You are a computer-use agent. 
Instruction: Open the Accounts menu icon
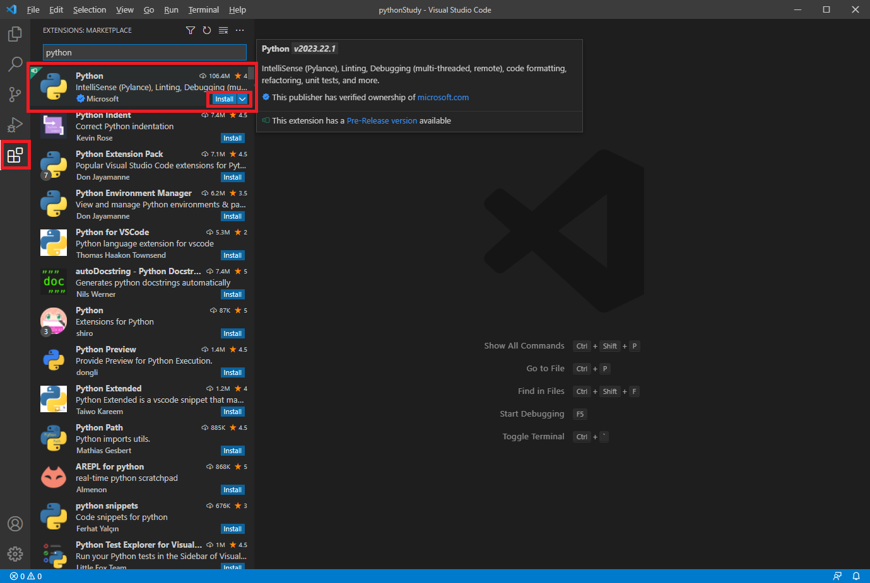[x=15, y=524]
